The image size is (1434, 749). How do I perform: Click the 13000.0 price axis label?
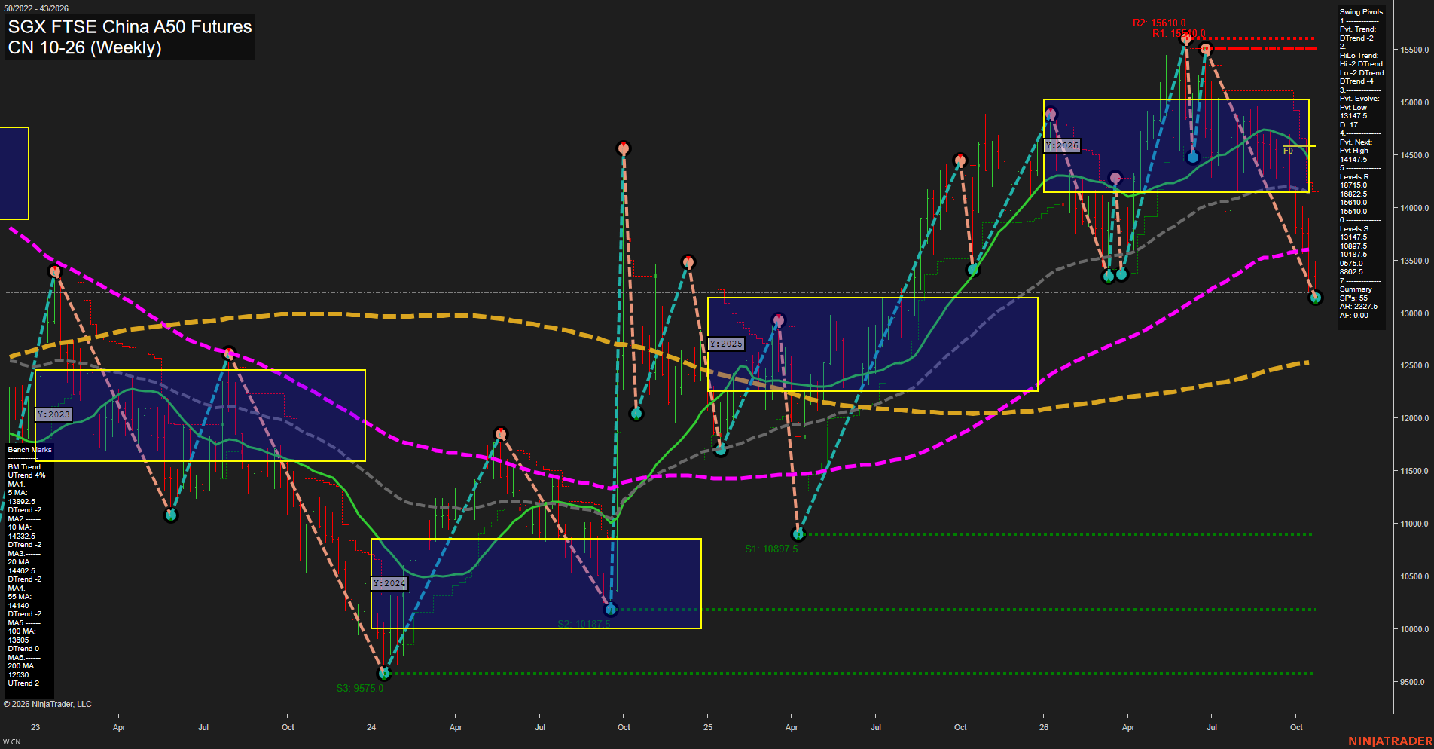click(x=1414, y=313)
